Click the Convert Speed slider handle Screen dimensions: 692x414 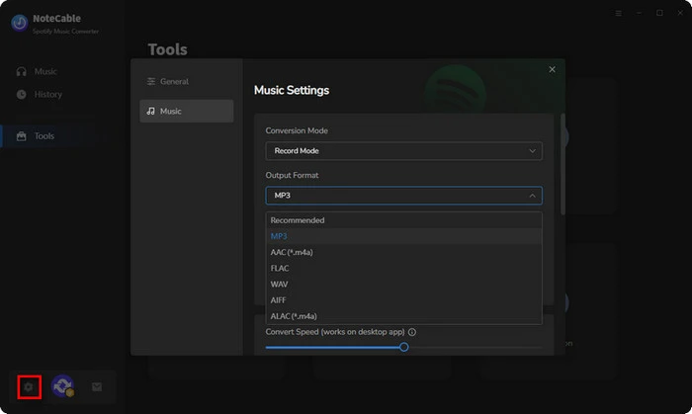coord(403,347)
